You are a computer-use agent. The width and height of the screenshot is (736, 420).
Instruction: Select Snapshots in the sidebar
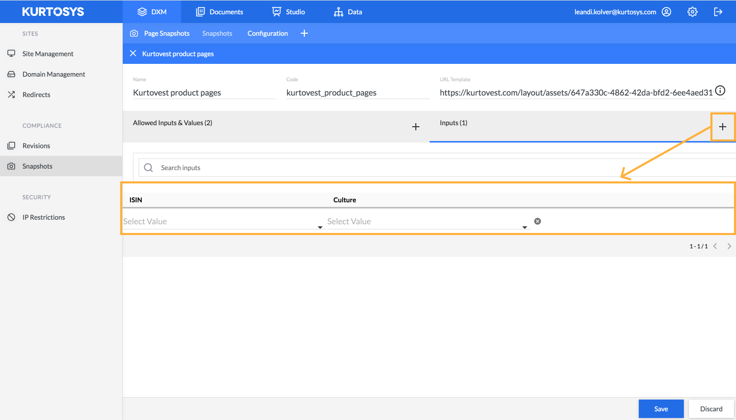tap(61, 166)
